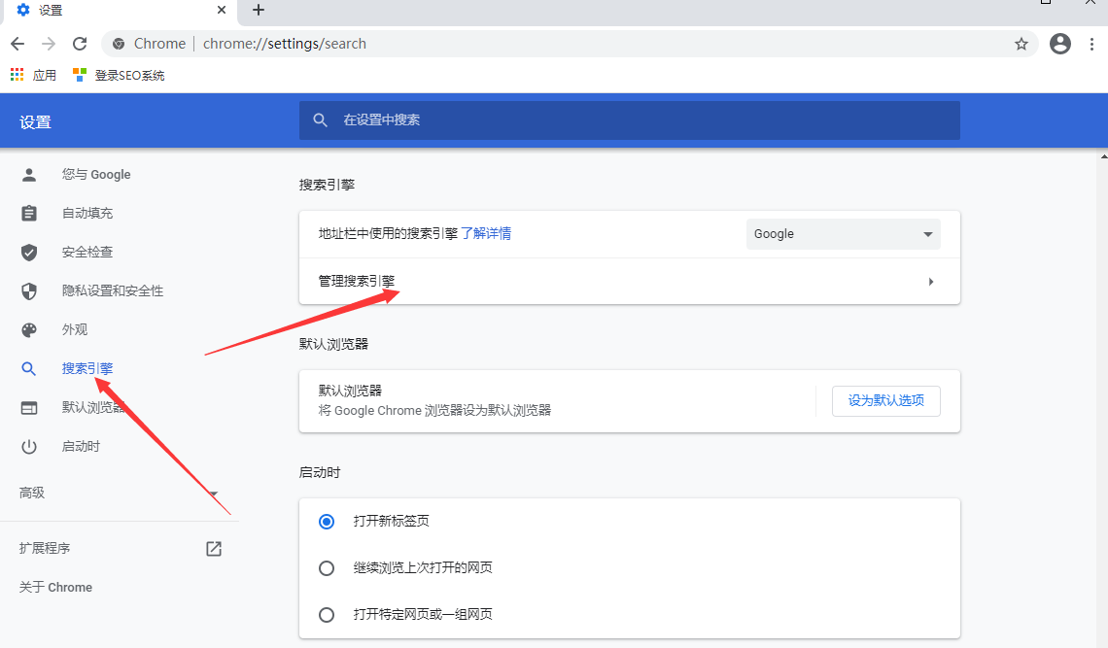This screenshot has width=1108, height=648.
Task: Select the 您与 Google profile icon
Action: click(29, 174)
